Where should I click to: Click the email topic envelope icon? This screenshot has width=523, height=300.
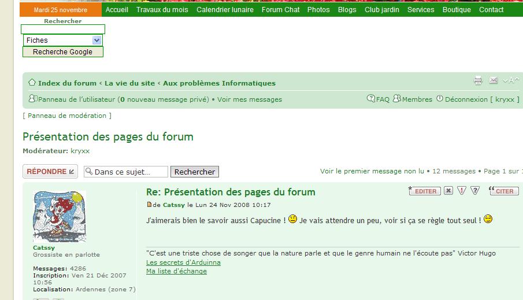tap(493, 80)
